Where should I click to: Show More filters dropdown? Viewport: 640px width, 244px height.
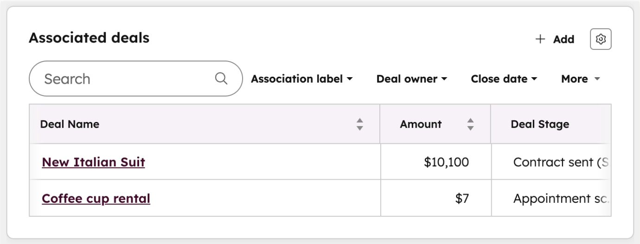click(x=581, y=79)
